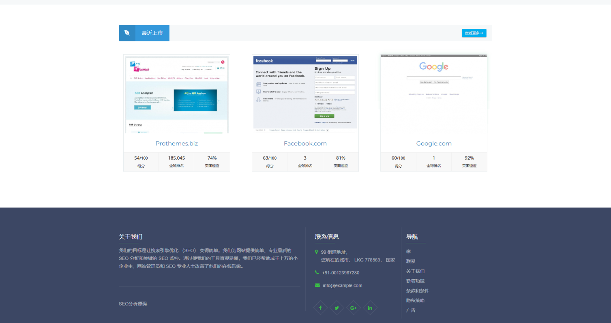The width and height of the screenshot is (611, 323).
Task: Click the phone number +91-00123987280
Action: click(x=341, y=273)
